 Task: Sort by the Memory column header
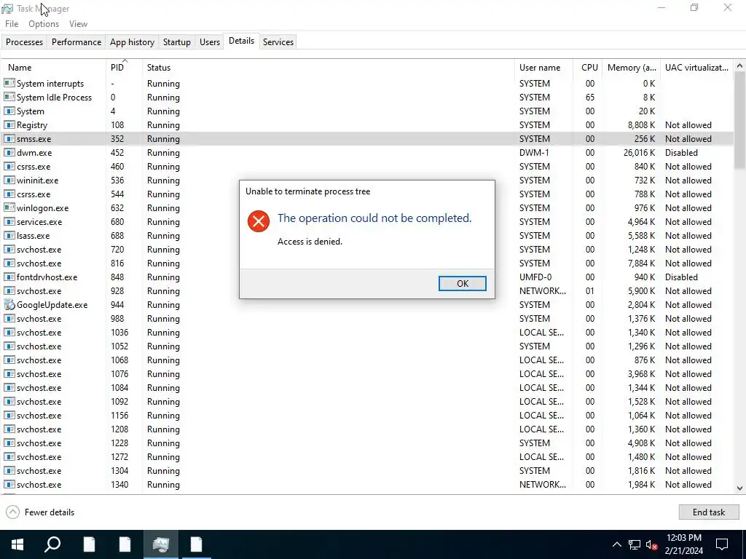pos(632,68)
